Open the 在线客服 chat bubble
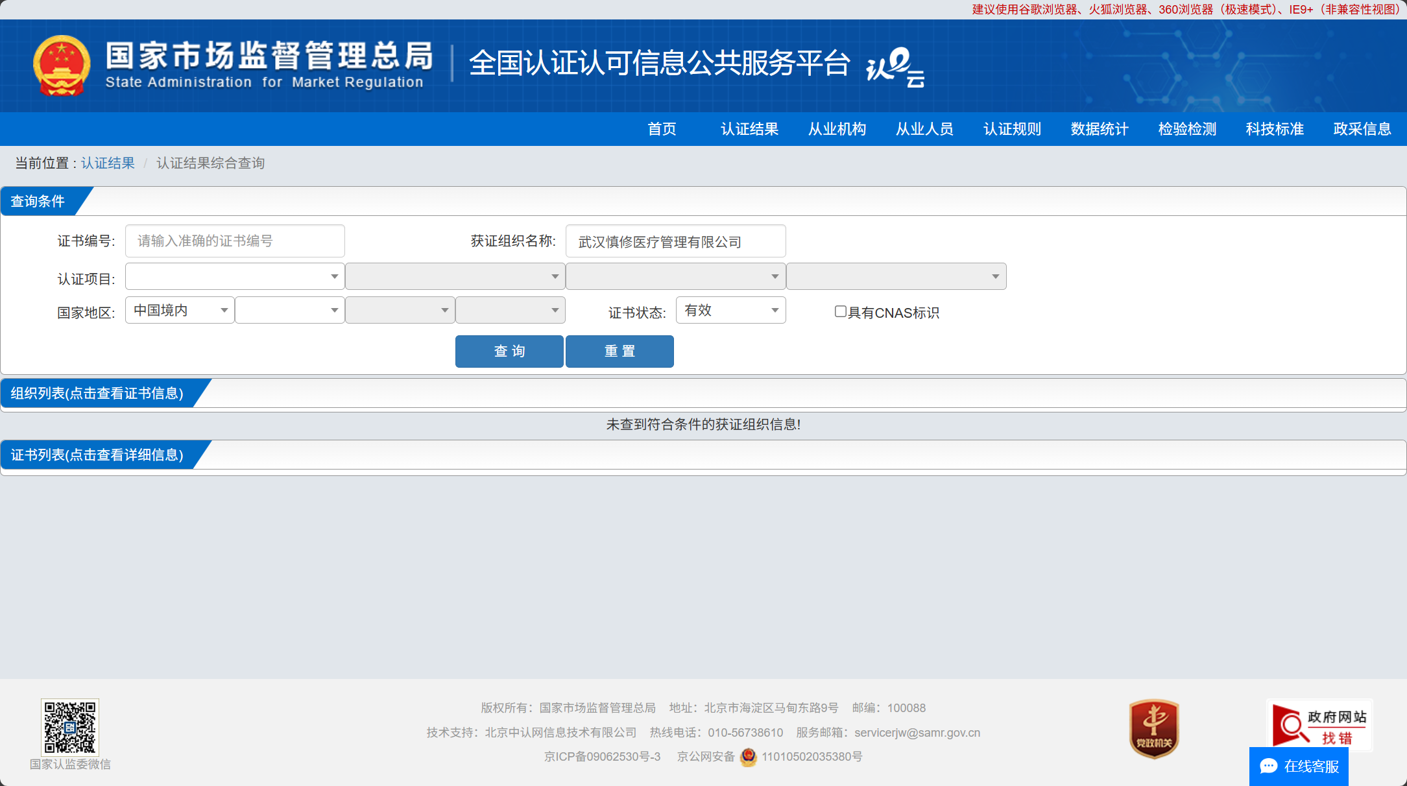Image resolution: width=1407 pixels, height=786 pixels. 1299,767
